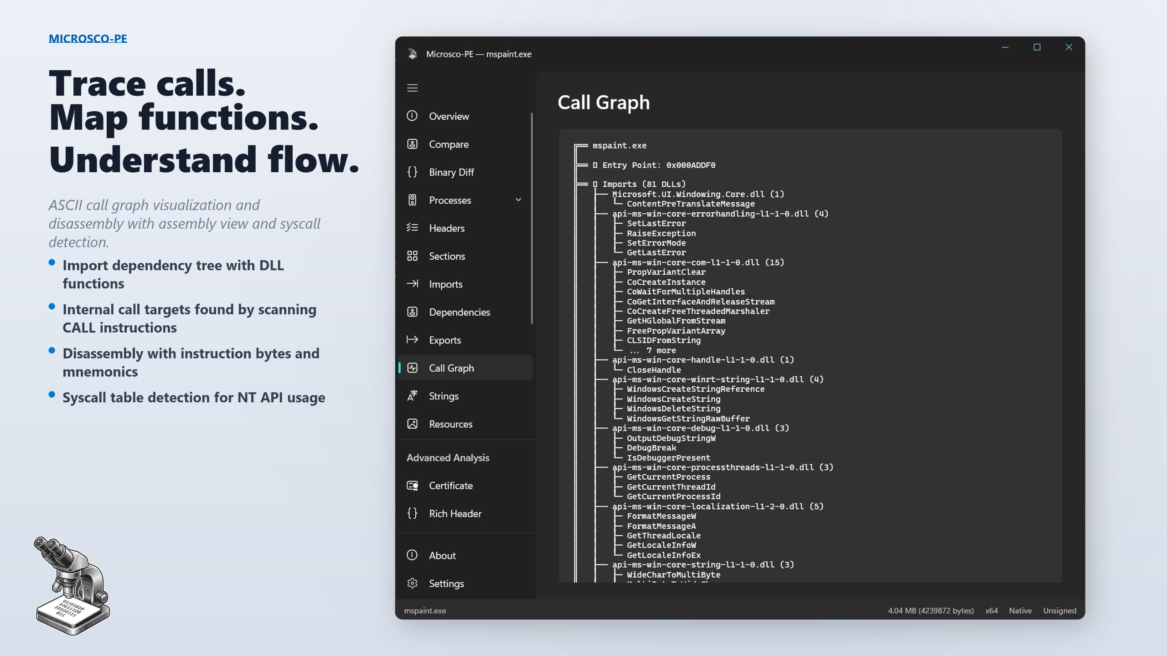Collapse the Imports tree branch
The width and height of the screenshot is (1167, 656).
595,184
